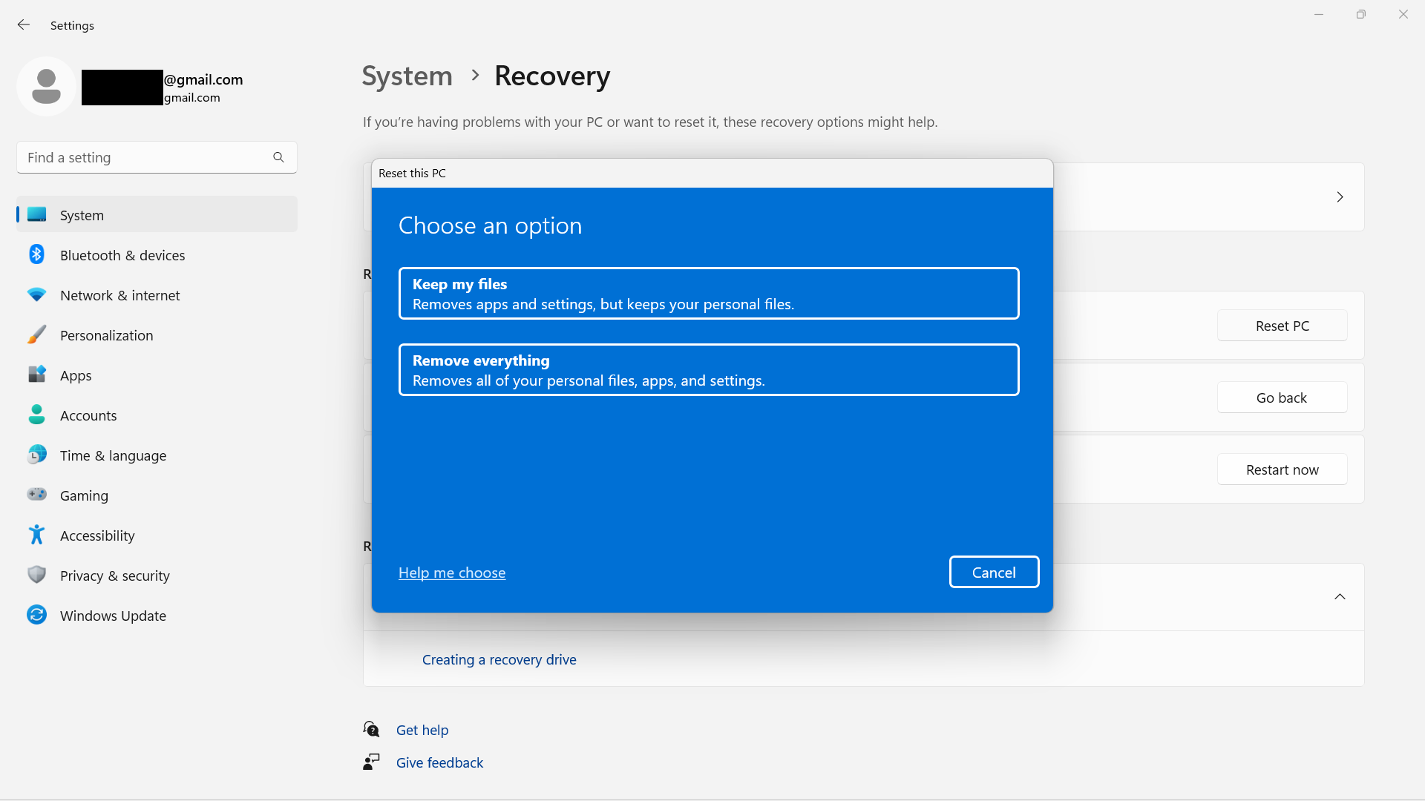Choose the Keep my files option
The width and height of the screenshot is (1425, 801).
coord(709,294)
